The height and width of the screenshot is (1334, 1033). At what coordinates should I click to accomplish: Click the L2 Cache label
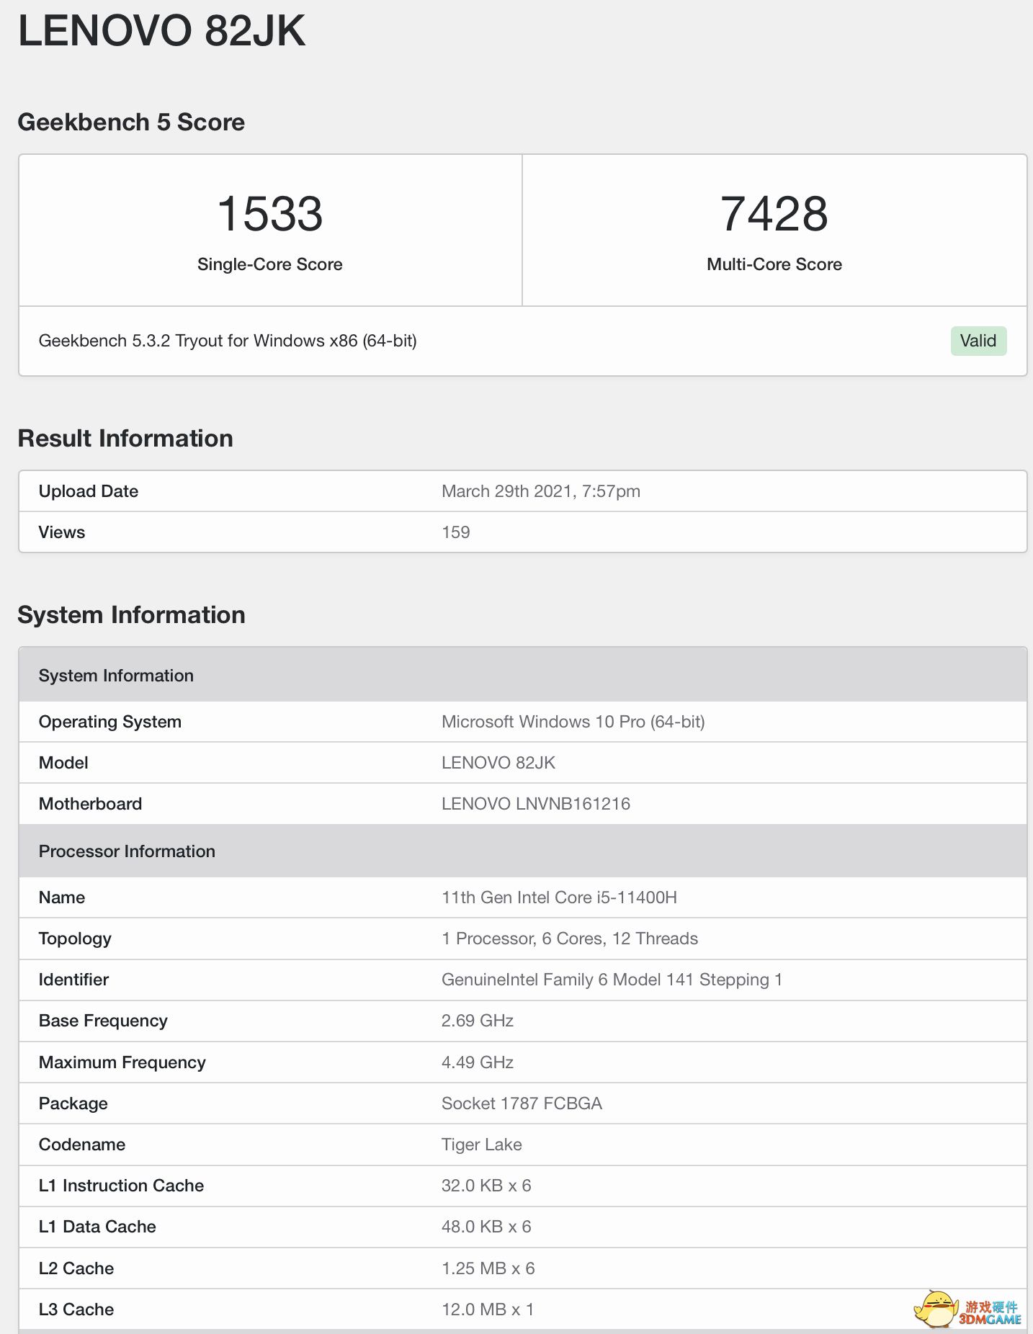(x=76, y=1268)
